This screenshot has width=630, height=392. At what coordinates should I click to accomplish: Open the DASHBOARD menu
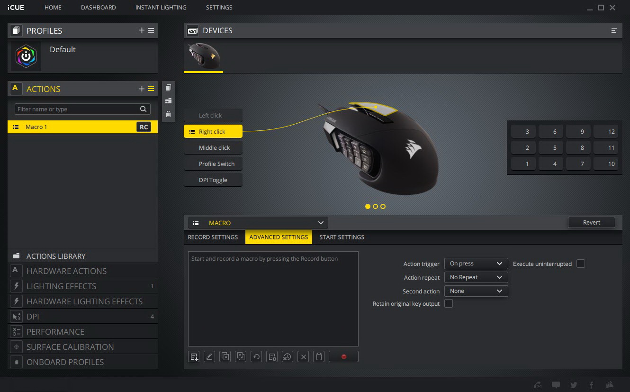point(99,8)
